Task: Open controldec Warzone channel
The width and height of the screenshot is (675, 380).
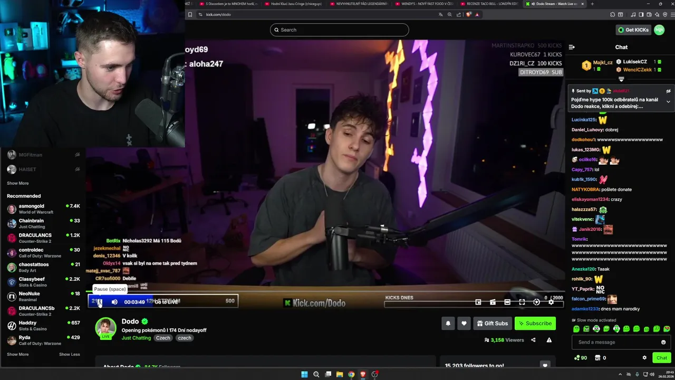Action: 43,253
